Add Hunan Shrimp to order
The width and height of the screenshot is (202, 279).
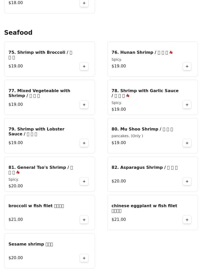click(x=187, y=66)
